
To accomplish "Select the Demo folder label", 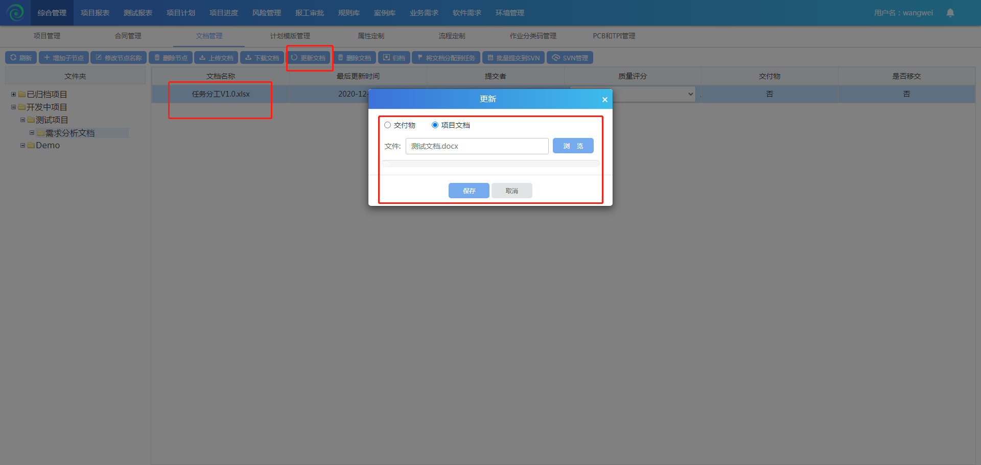I will [48, 146].
